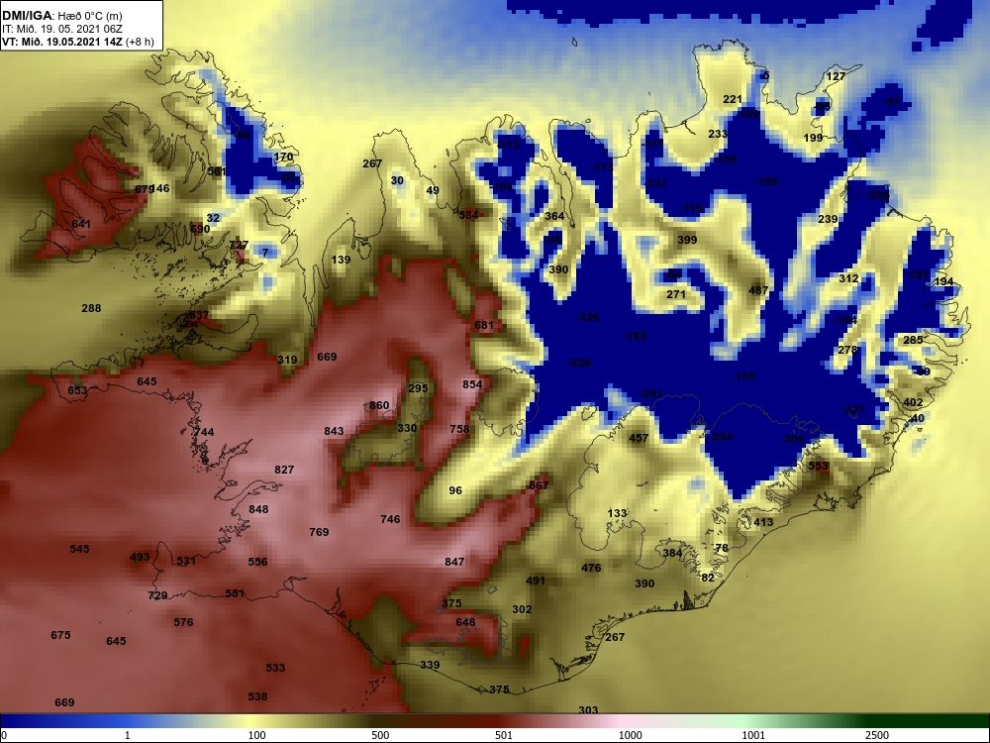Select the 533 map value
The image size is (990, 743).
click(x=275, y=668)
